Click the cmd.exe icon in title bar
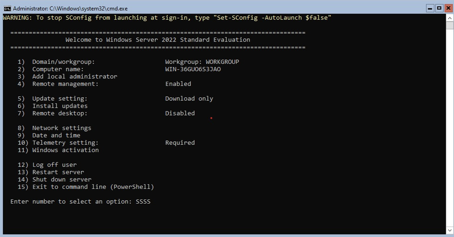 pyautogui.click(x=7, y=8)
